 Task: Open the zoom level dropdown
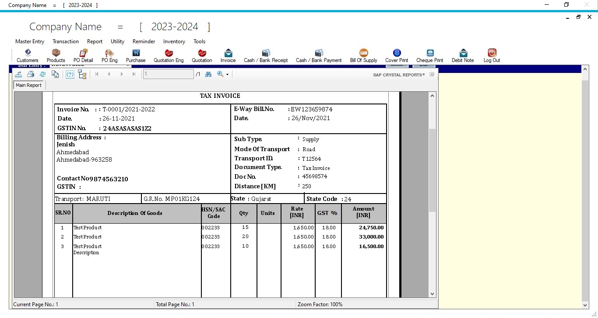[x=227, y=74]
